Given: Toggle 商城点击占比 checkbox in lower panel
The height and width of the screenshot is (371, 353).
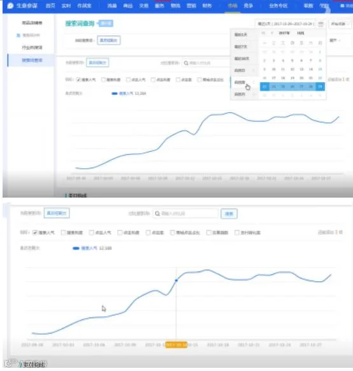Looking at the screenshot, I should (x=172, y=233).
